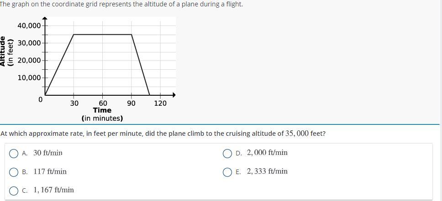The width and height of the screenshot is (442, 201).
Task: Choose the 2,000 ft/min answer text
Action: 267,153
